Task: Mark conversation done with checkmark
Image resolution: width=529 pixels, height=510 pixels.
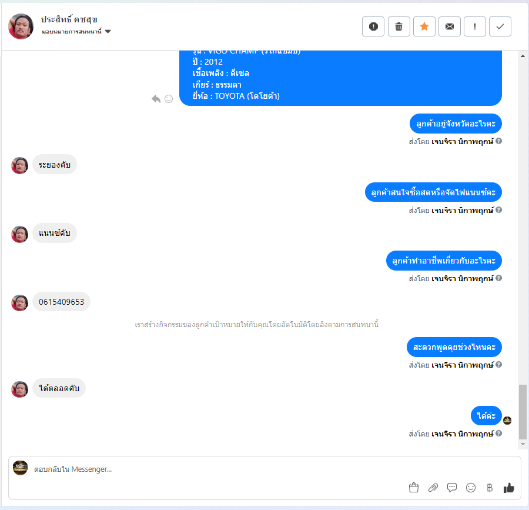Action: click(500, 26)
